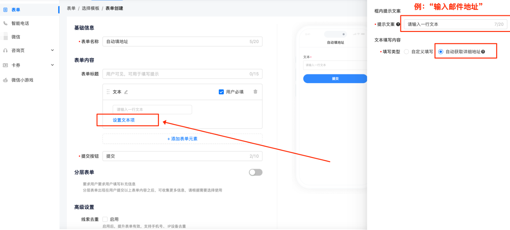Viewport: 510px width, 230px height.
Task: Click the help icon next to 提示文案
Action: (x=398, y=24)
